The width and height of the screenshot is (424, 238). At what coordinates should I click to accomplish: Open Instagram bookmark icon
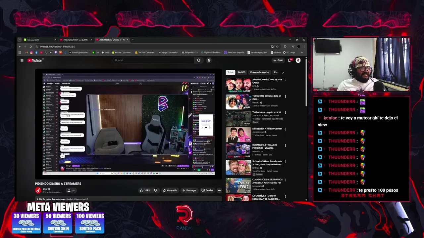click(31, 53)
